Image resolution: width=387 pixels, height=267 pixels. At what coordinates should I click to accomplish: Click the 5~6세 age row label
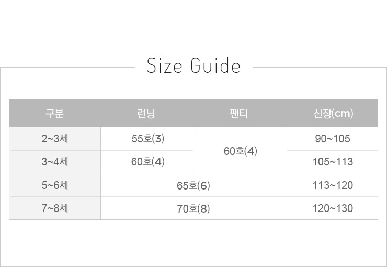pyautogui.click(x=54, y=185)
